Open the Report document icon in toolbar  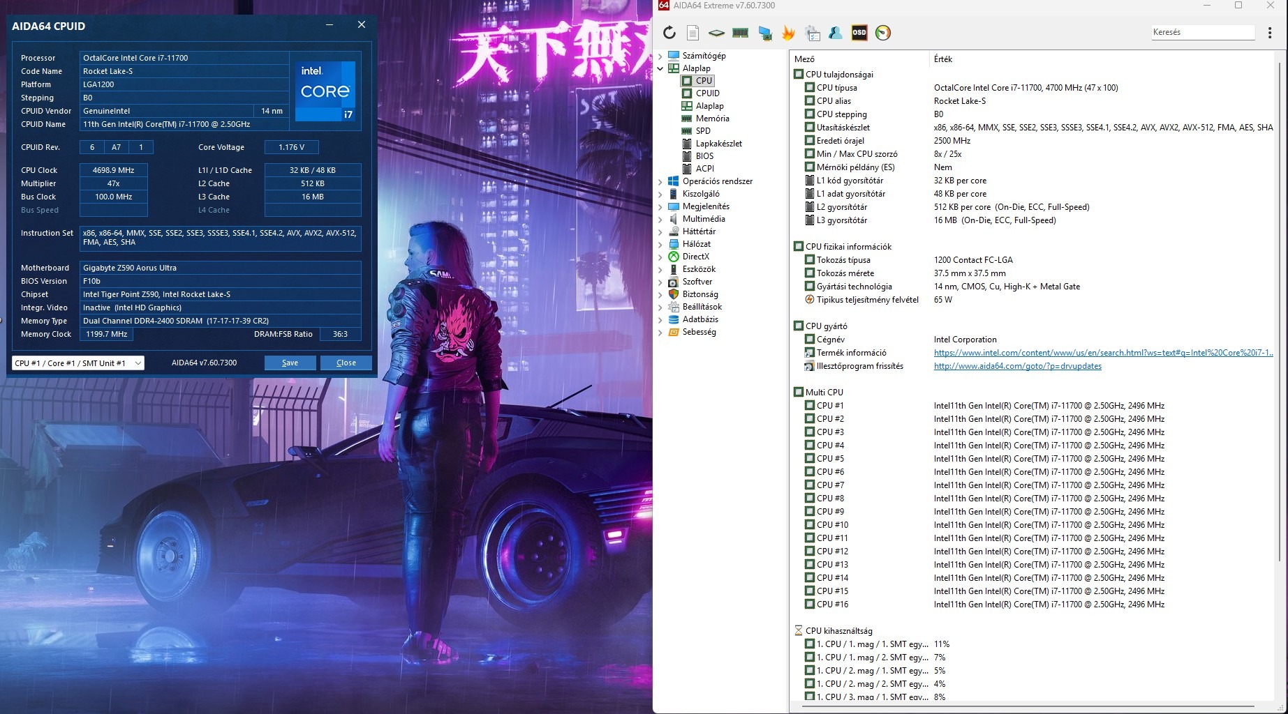693,33
